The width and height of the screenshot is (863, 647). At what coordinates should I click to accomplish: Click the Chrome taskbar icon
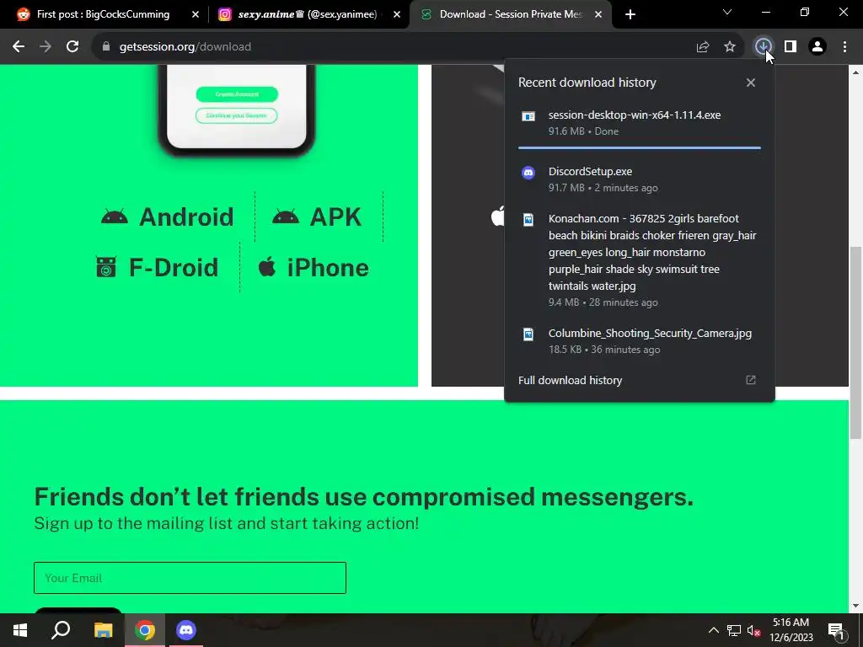[145, 630]
